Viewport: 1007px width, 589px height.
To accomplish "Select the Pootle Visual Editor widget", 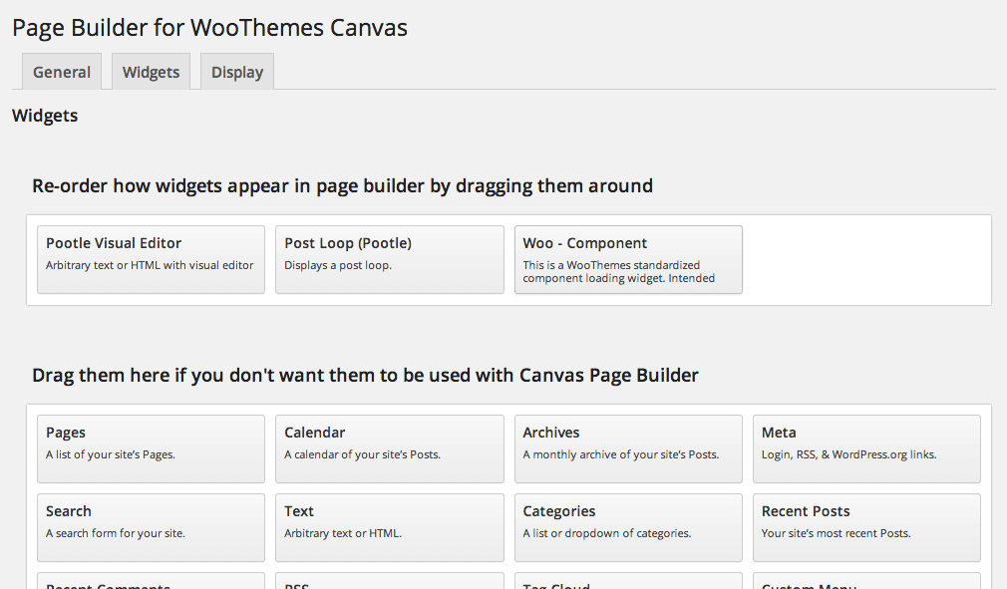I will (x=151, y=259).
